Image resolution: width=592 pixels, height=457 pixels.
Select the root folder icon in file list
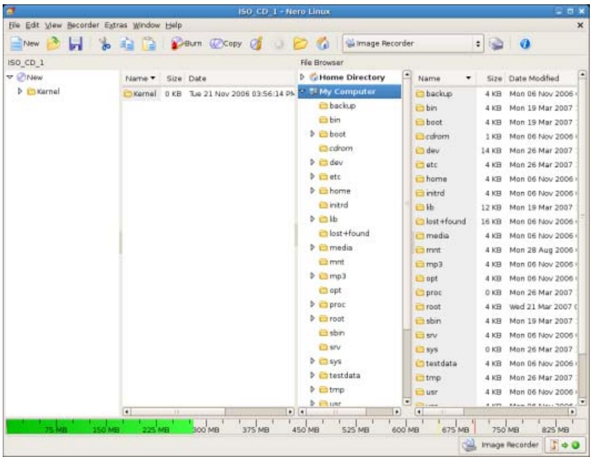click(x=420, y=307)
